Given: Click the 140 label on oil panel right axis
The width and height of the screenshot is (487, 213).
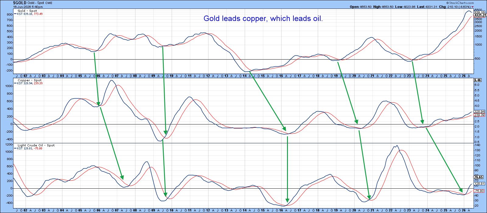Looking at the screenshot, I should click(x=477, y=145).
